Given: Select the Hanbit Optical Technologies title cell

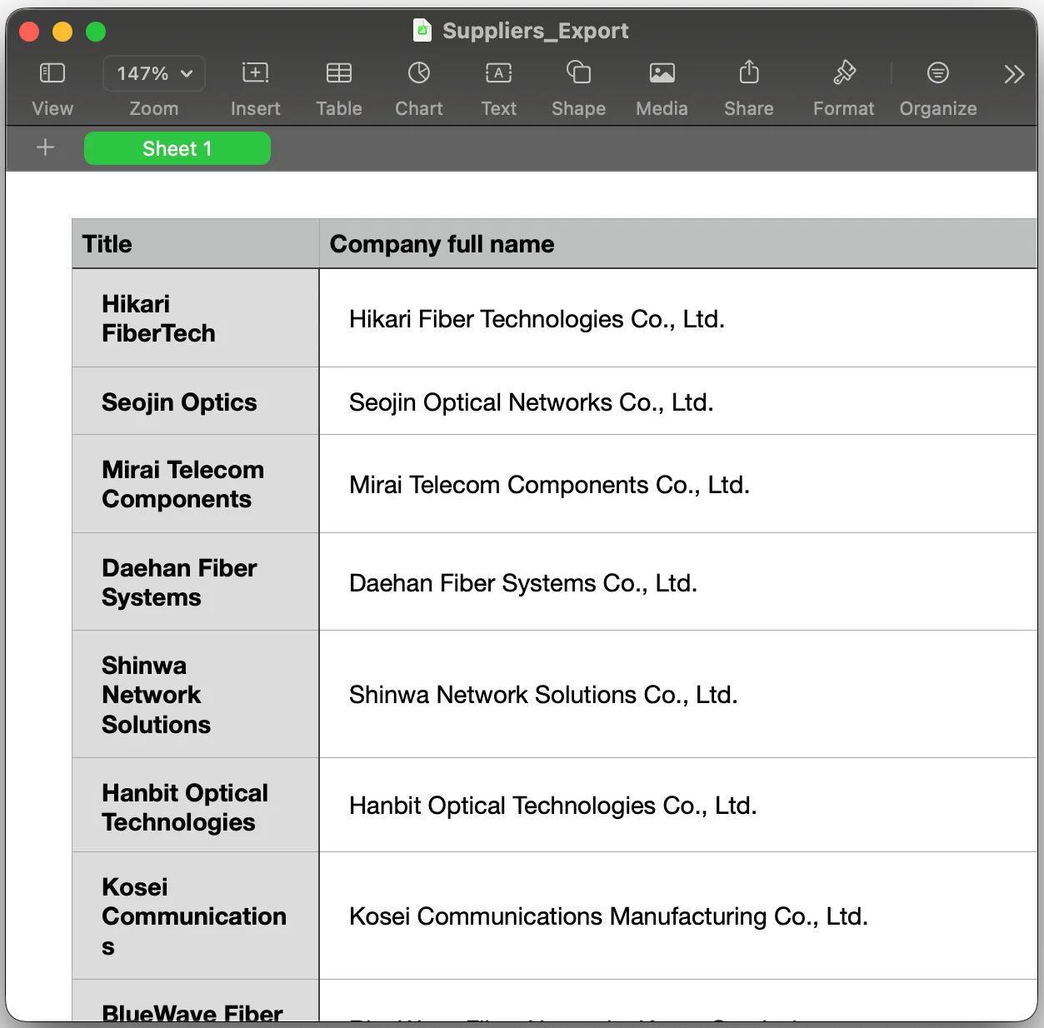Looking at the screenshot, I should pyautogui.click(x=196, y=806).
